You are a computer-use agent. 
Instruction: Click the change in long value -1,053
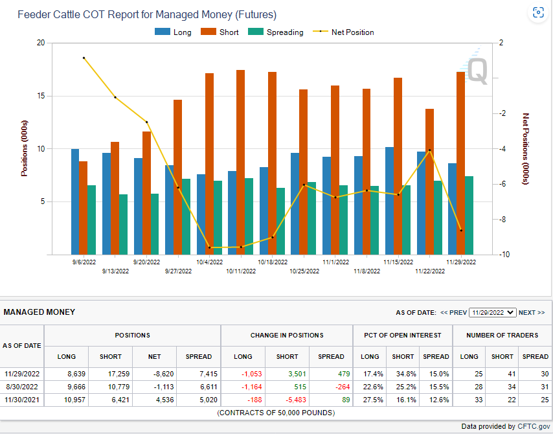(252, 374)
